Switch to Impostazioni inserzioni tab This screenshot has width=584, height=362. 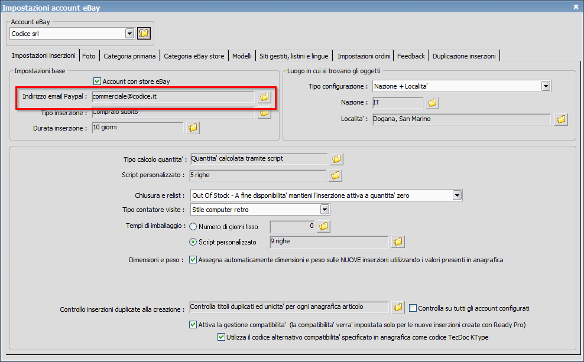[x=44, y=56]
